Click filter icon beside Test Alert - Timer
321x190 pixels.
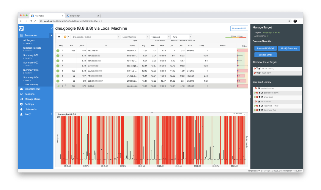[x=259, y=106]
